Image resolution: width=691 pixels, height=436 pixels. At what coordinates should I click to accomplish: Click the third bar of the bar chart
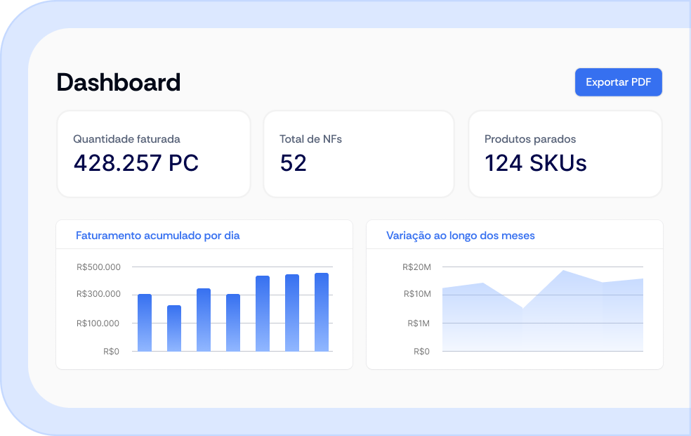(x=204, y=320)
